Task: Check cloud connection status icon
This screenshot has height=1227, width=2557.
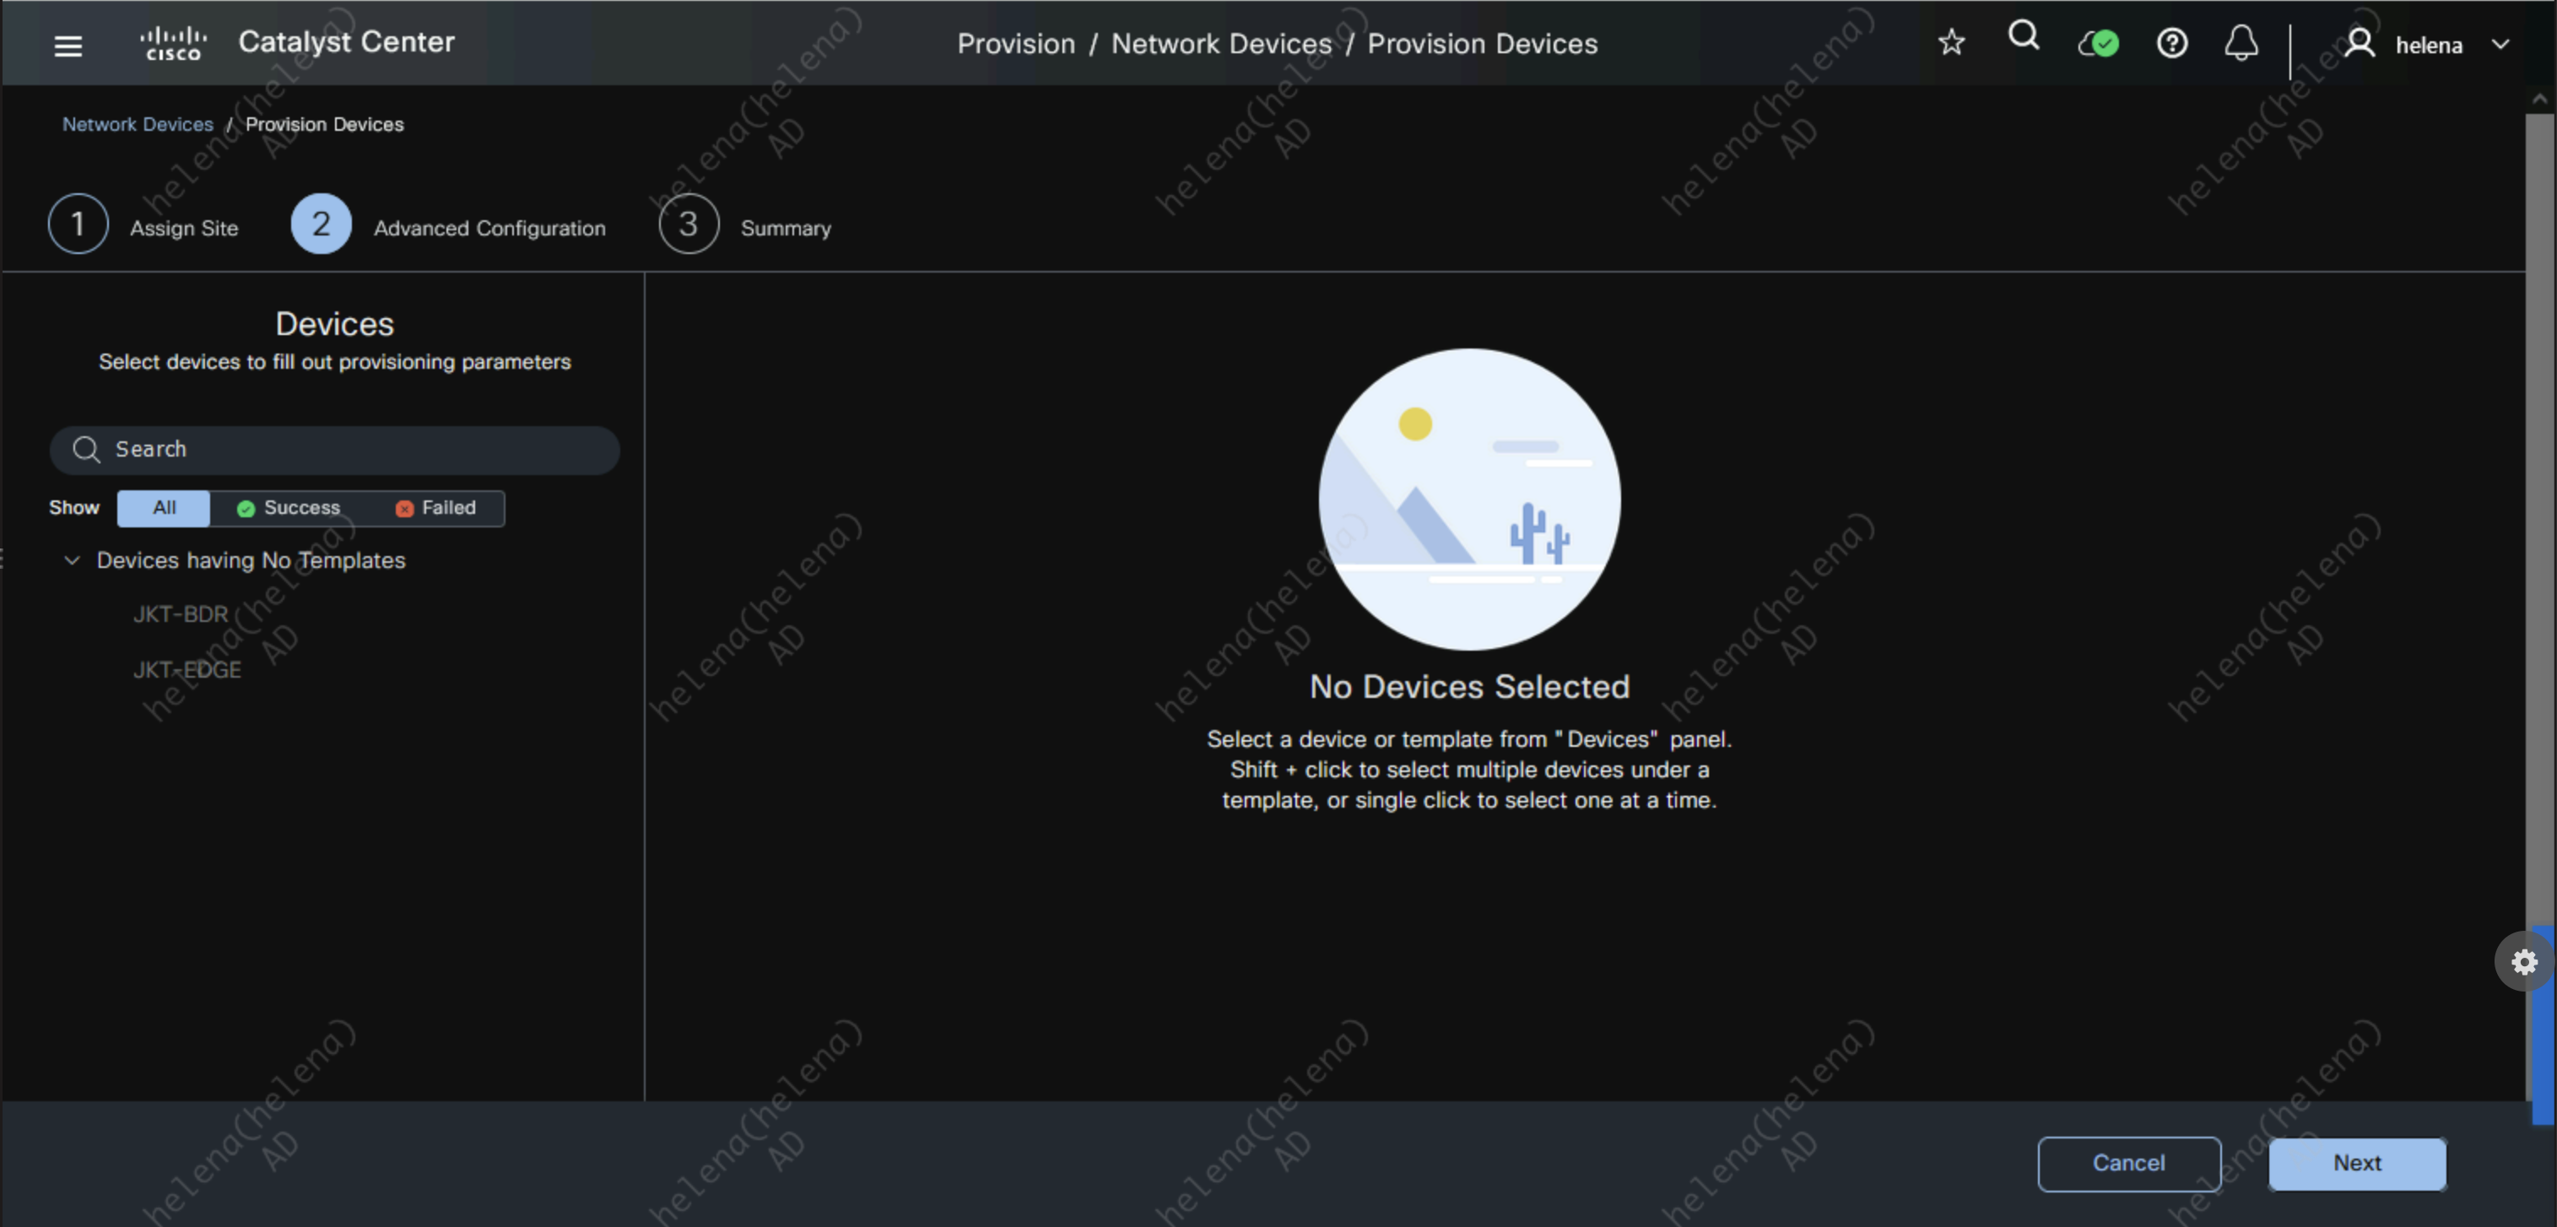Action: [2097, 44]
